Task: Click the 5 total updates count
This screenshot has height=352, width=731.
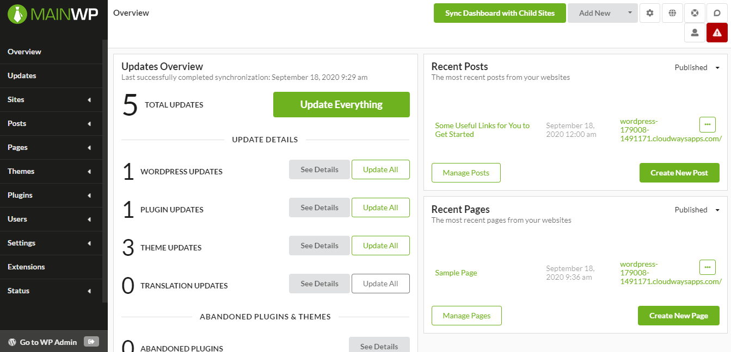Action: coord(130,105)
